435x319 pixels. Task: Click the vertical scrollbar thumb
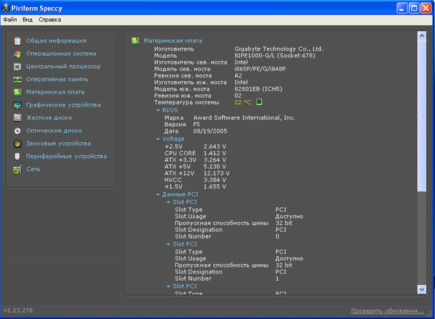[x=422, y=115]
